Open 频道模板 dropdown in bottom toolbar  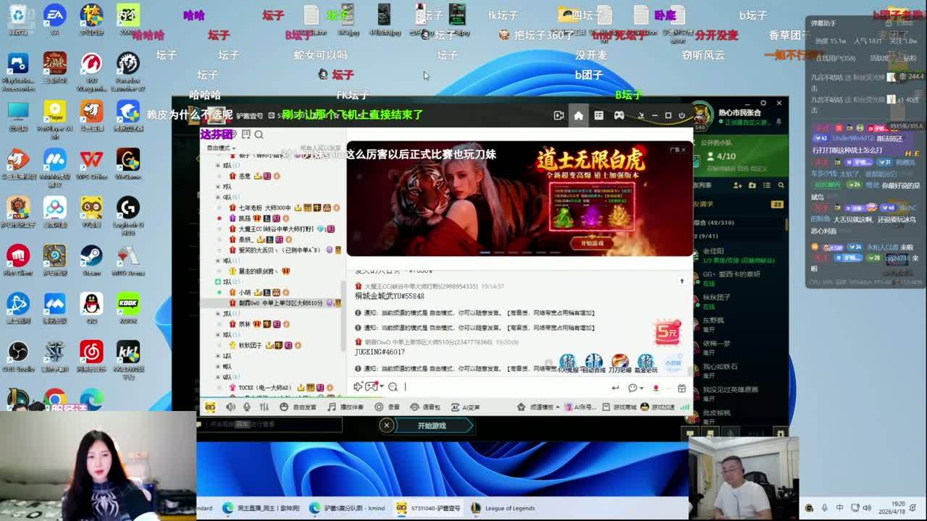click(540, 407)
